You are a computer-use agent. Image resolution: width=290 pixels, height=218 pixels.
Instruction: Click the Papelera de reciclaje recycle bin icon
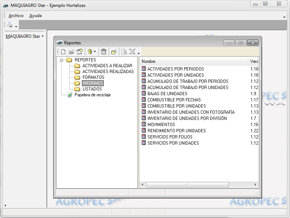(69, 95)
